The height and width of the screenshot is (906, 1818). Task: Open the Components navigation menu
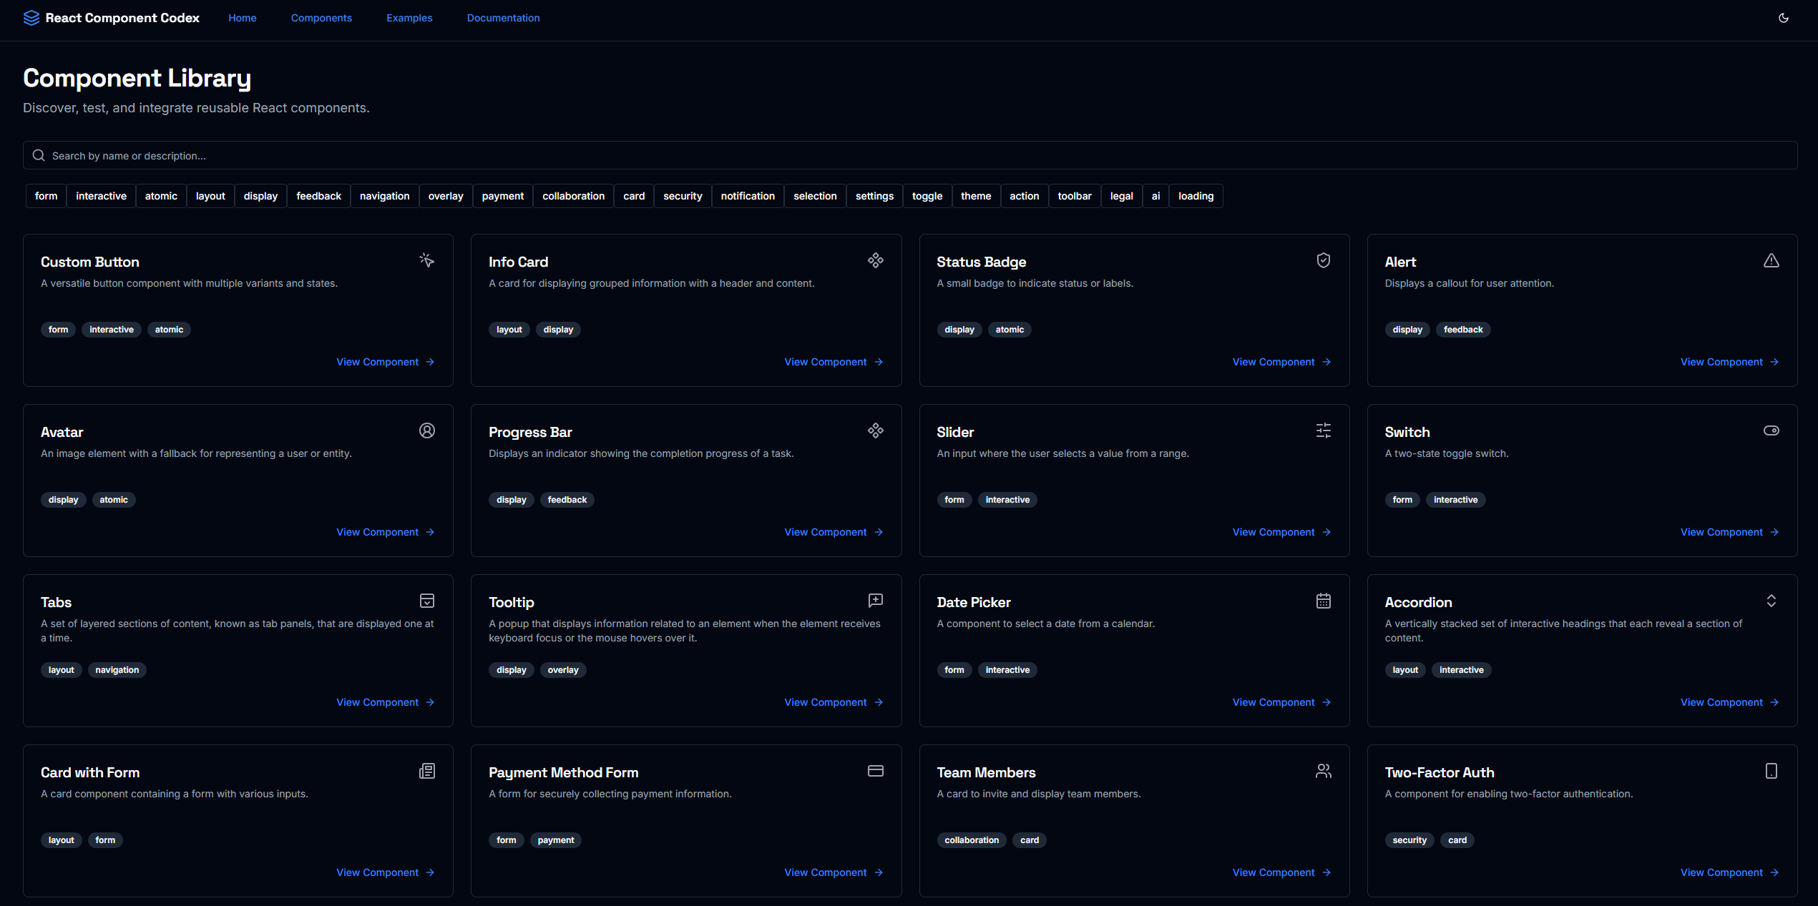click(x=321, y=18)
